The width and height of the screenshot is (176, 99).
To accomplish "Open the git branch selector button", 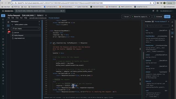I will coord(29,15).
